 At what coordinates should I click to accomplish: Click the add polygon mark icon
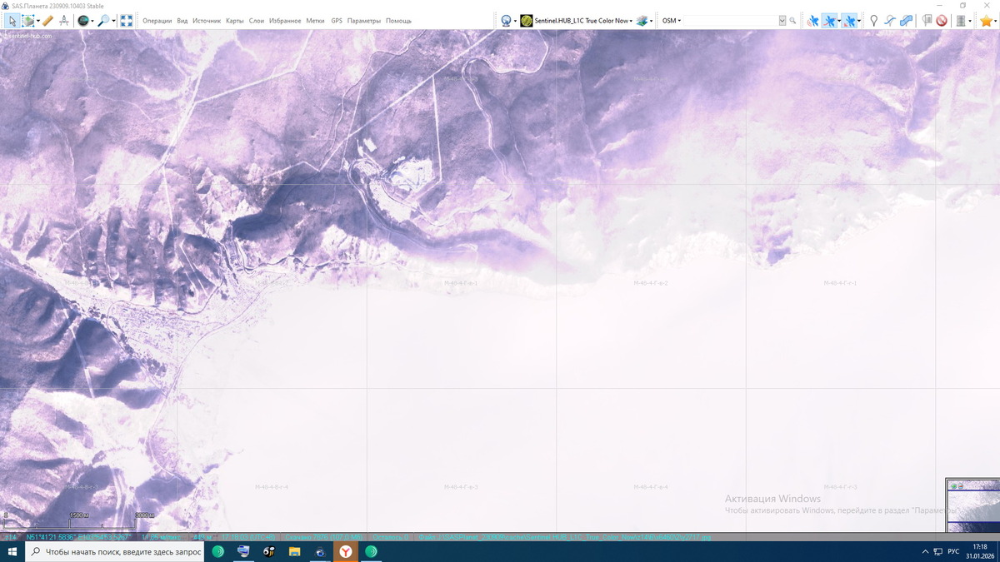(x=906, y=21)
